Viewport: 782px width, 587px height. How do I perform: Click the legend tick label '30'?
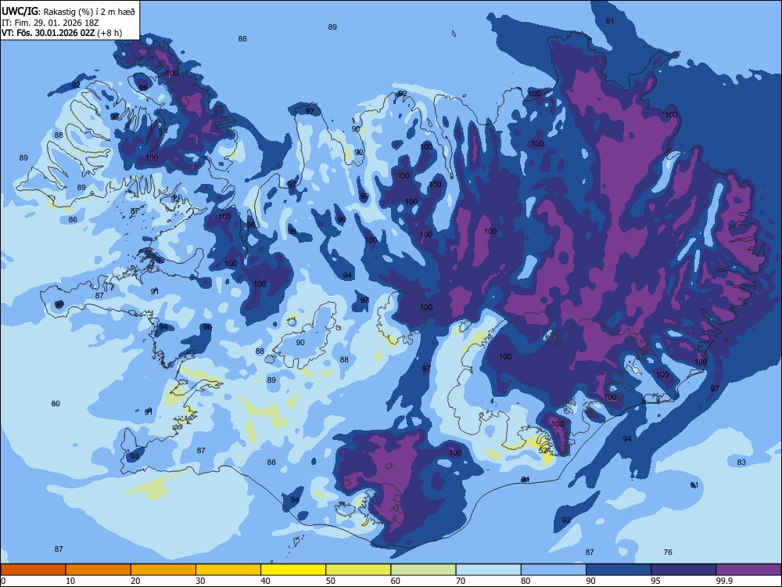tap(200, 581)
